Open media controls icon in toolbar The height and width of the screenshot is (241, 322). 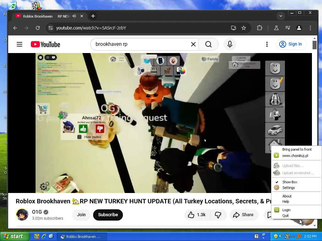(x=288, y=28)
